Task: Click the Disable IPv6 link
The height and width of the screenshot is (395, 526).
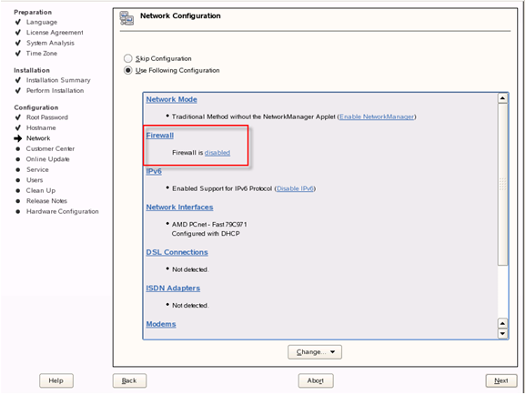Action: coord(295,188)
